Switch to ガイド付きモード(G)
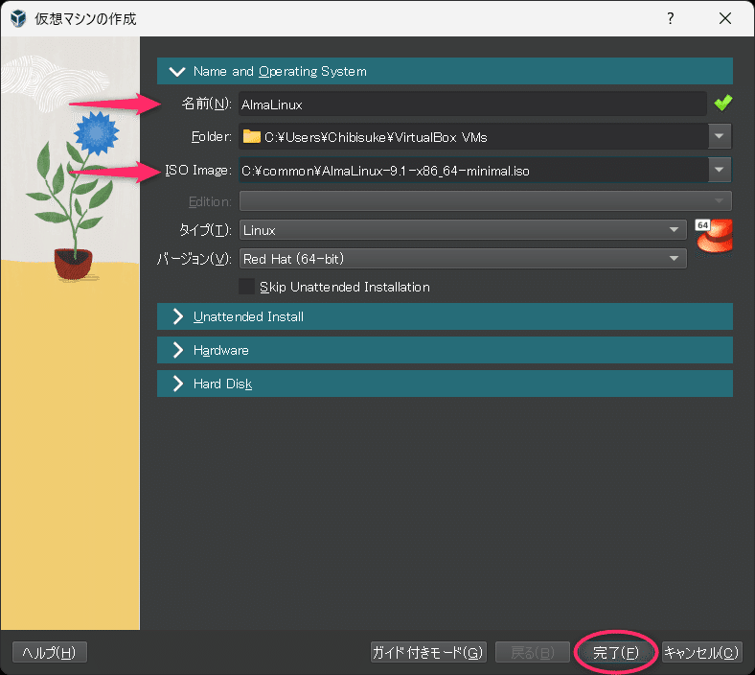 point(428,652)
